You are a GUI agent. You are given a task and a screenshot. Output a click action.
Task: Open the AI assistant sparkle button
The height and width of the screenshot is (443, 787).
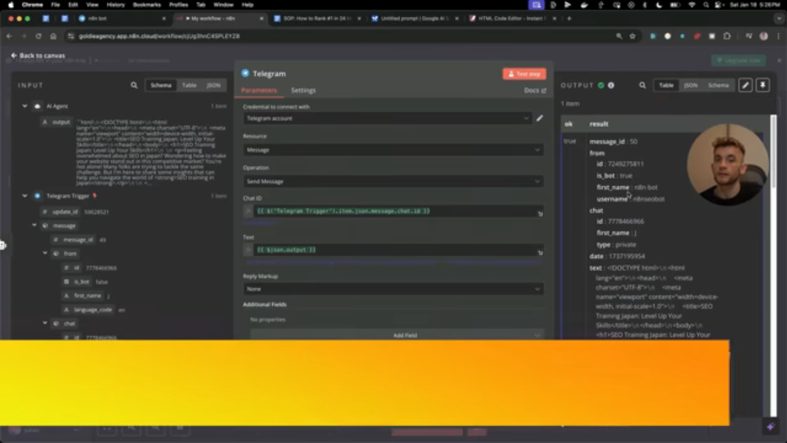pyautogui.click(x=771, y=427)
